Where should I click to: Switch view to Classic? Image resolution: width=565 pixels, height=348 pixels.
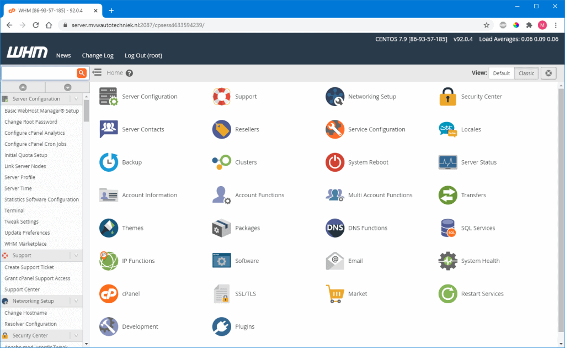pos(526,73)
